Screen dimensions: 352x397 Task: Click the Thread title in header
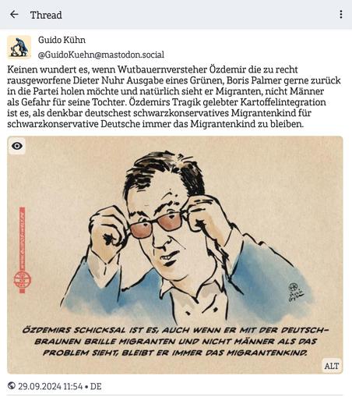(x=46, y=15)
